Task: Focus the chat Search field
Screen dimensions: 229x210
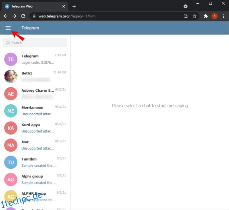Action: click(35, 43)
